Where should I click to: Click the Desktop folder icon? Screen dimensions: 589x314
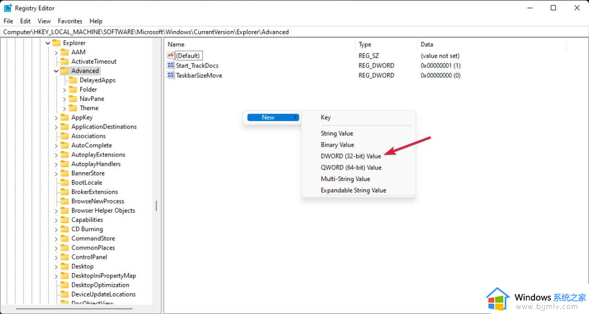[64, 266]
